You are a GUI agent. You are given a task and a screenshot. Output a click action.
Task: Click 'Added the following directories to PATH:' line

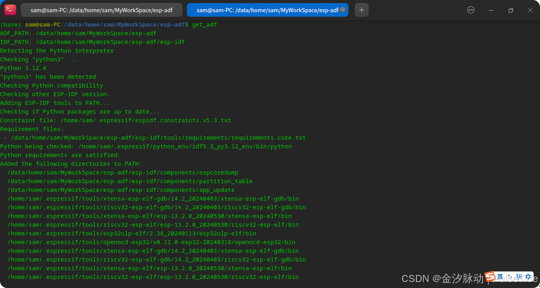tap(71, 164)
